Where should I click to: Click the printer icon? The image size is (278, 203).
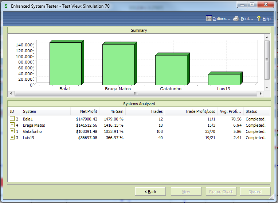(236, 19)
